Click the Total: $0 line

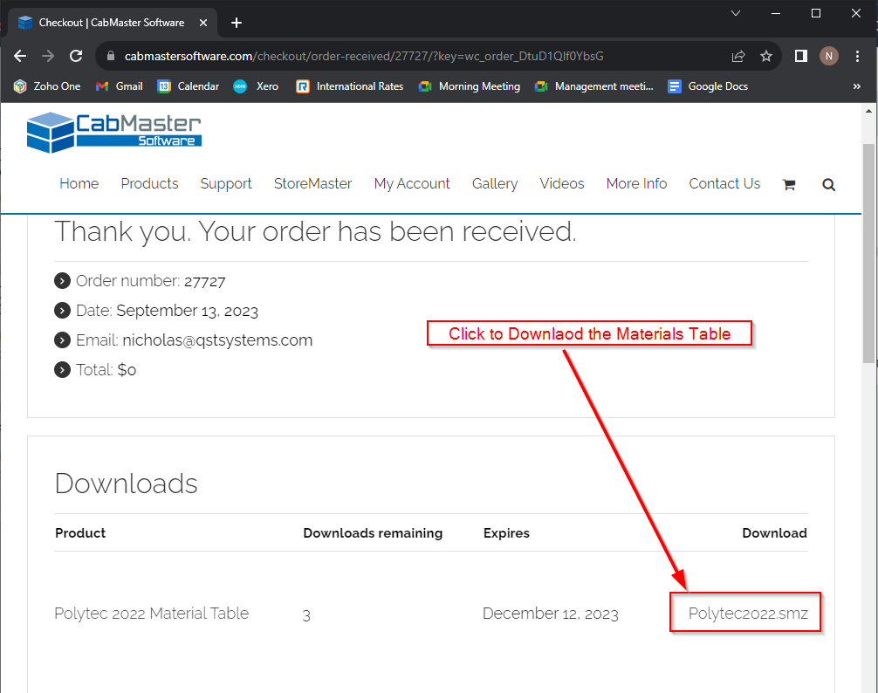pyautogui.click(x=106, y=370)
